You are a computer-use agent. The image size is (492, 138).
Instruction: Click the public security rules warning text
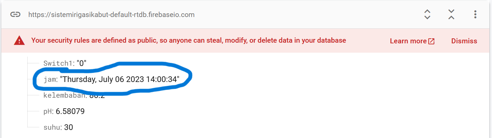point(189,41)
